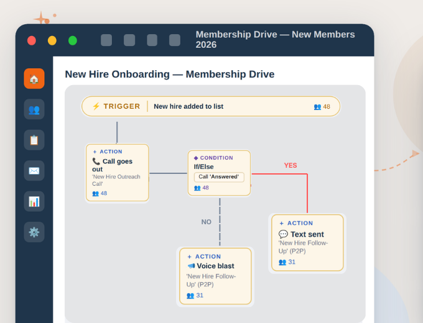
Task: Click the yellow minimize window button
Action: point(52,40)
